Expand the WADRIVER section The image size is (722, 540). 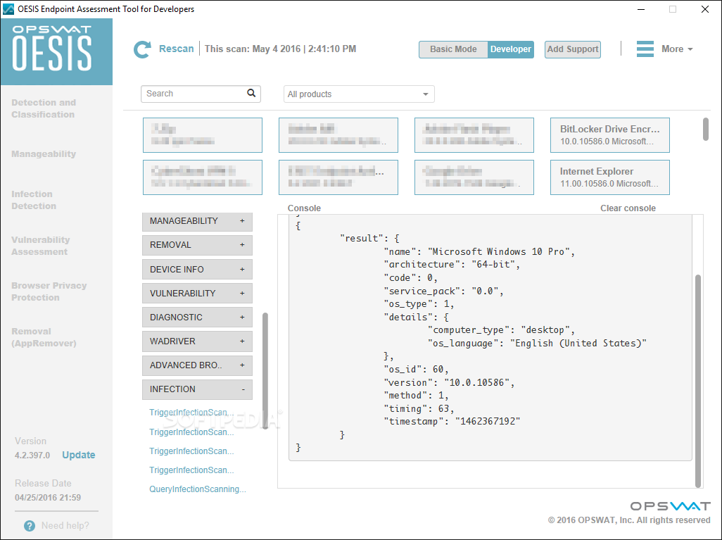197,341
